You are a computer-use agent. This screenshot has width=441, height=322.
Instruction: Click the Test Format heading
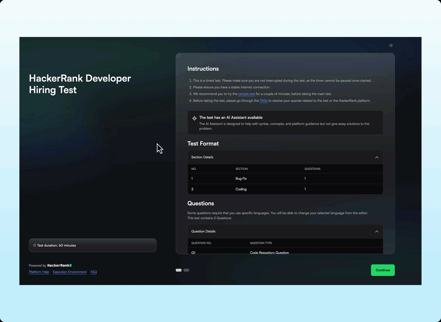point(203,144)
